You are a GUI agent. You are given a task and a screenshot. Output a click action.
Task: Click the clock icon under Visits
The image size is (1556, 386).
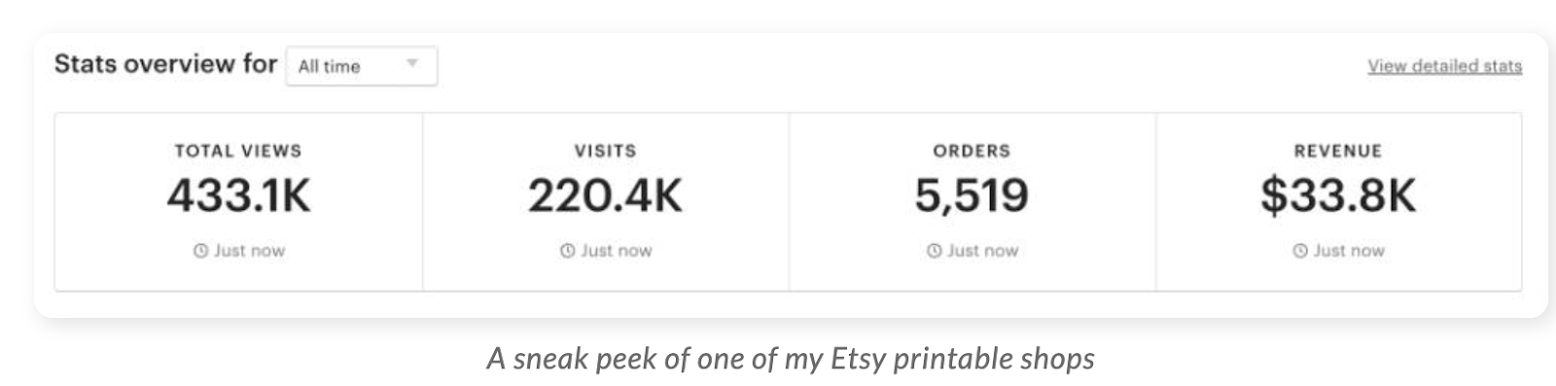click(567, 251)
